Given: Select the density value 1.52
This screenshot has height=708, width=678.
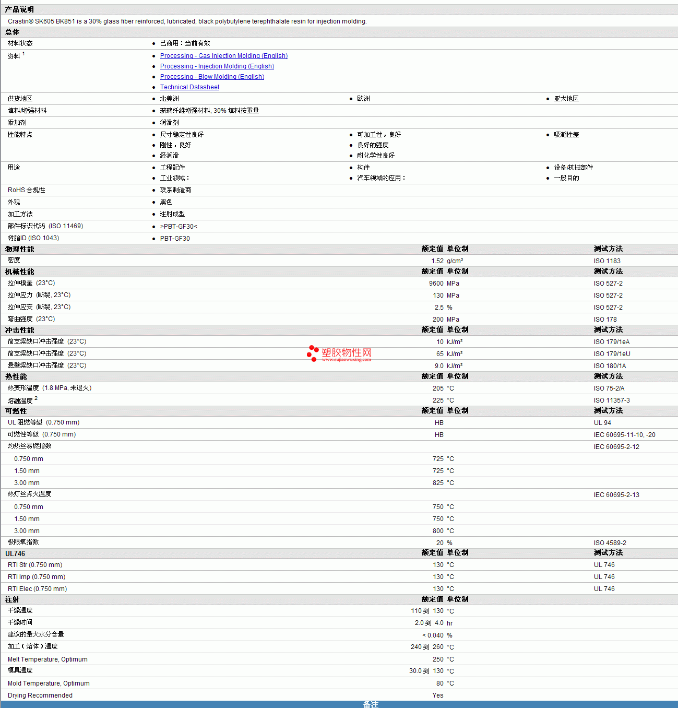Looking at the screenshot, I should (x=437, y=261).
